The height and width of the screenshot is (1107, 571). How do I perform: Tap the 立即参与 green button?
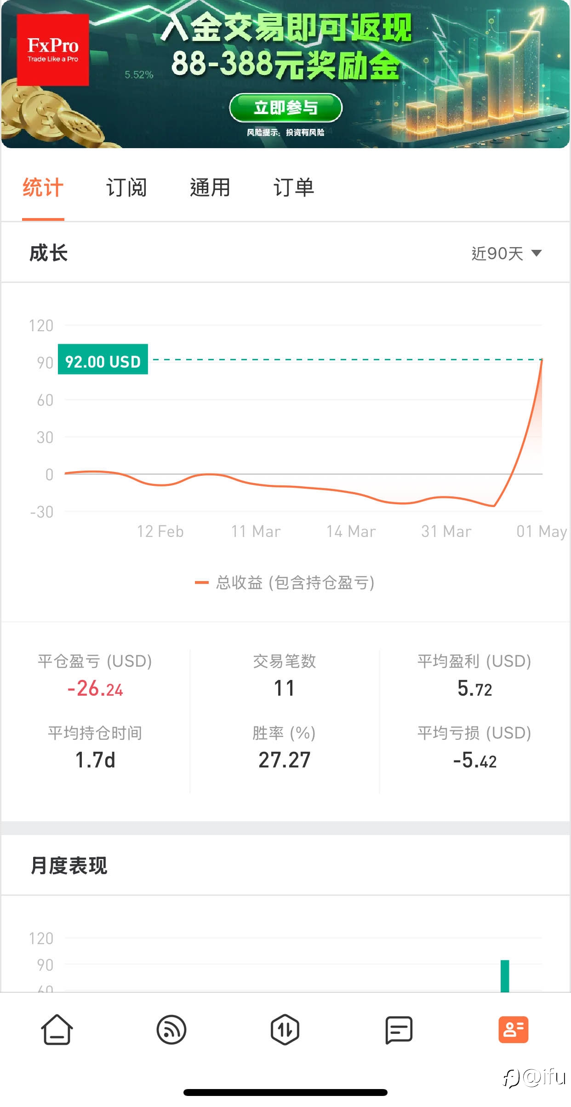pyautogui.click(x=285, y=108)
